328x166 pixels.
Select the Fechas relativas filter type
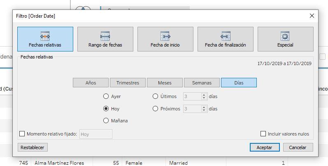[x=45, y=39]
